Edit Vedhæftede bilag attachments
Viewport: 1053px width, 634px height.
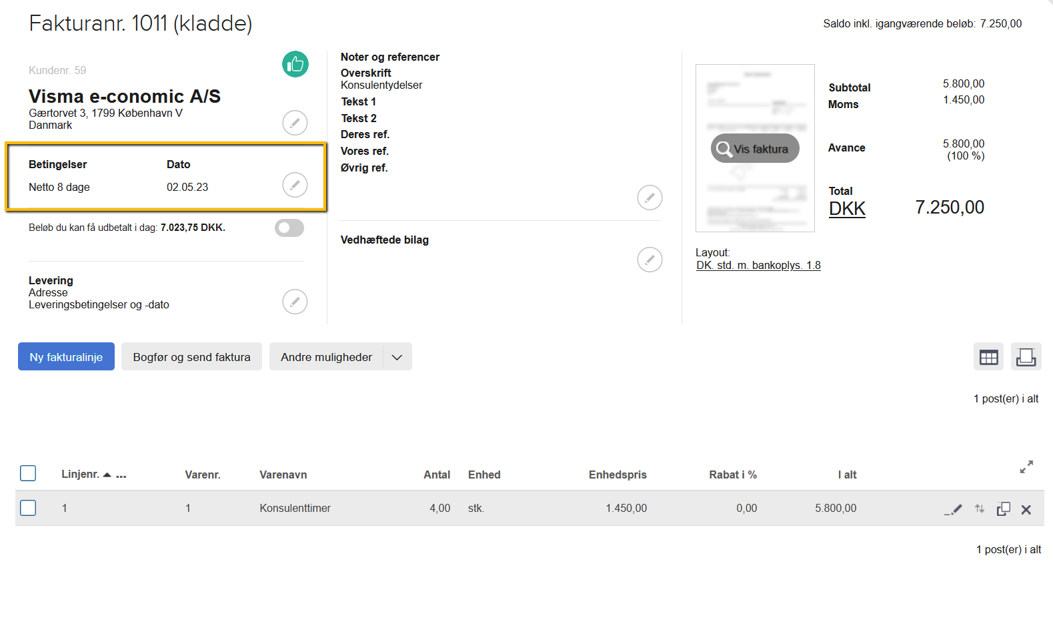click(x=650, y=260)
